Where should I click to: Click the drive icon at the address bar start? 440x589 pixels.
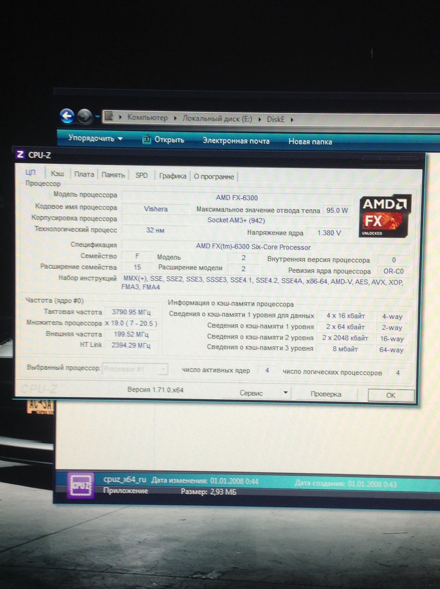tap(109, 116)
